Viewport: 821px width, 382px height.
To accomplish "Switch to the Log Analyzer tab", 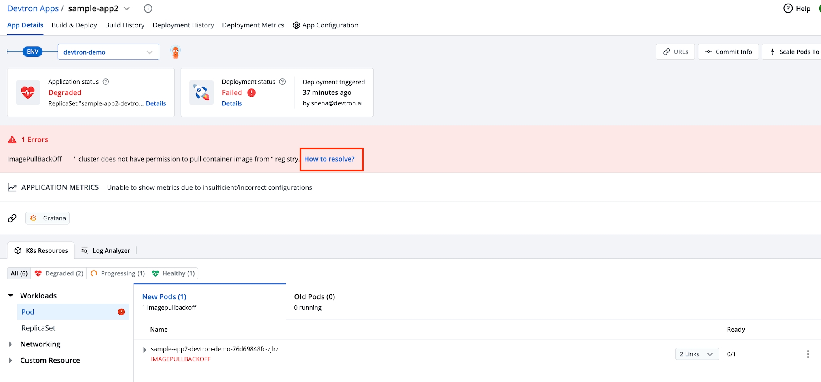I will point(106,250).
